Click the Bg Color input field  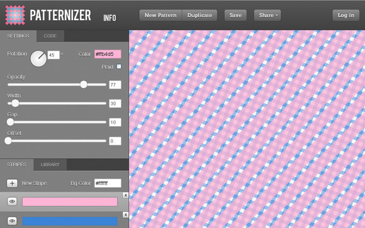click(x=108, y=183)
